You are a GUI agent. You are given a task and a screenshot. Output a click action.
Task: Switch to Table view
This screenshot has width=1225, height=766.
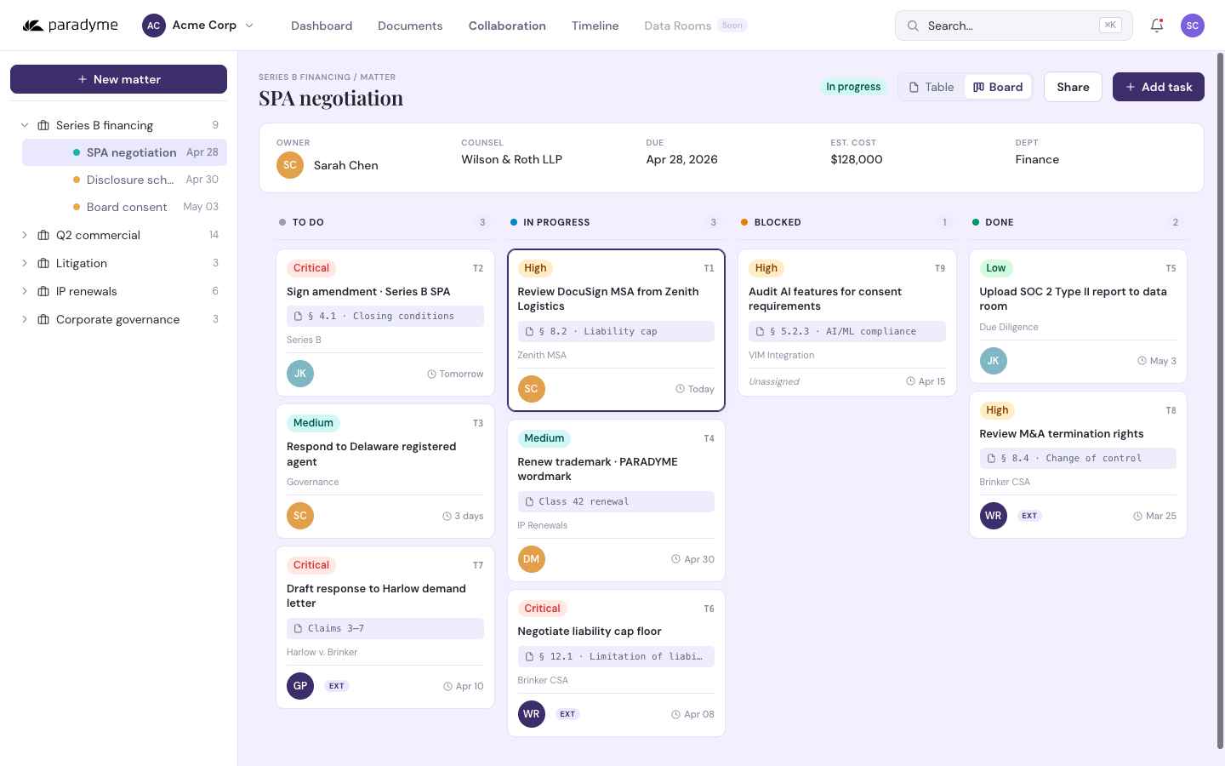pyautogui.click(x=931, y=87)
